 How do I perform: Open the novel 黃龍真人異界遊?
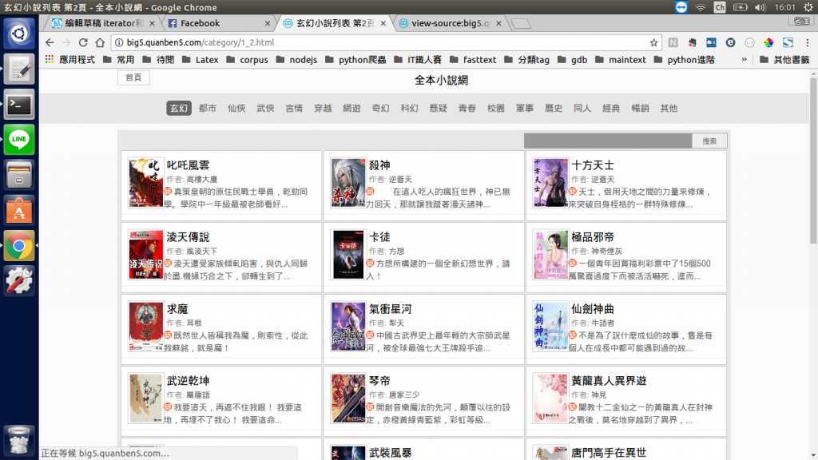[609, 381]
